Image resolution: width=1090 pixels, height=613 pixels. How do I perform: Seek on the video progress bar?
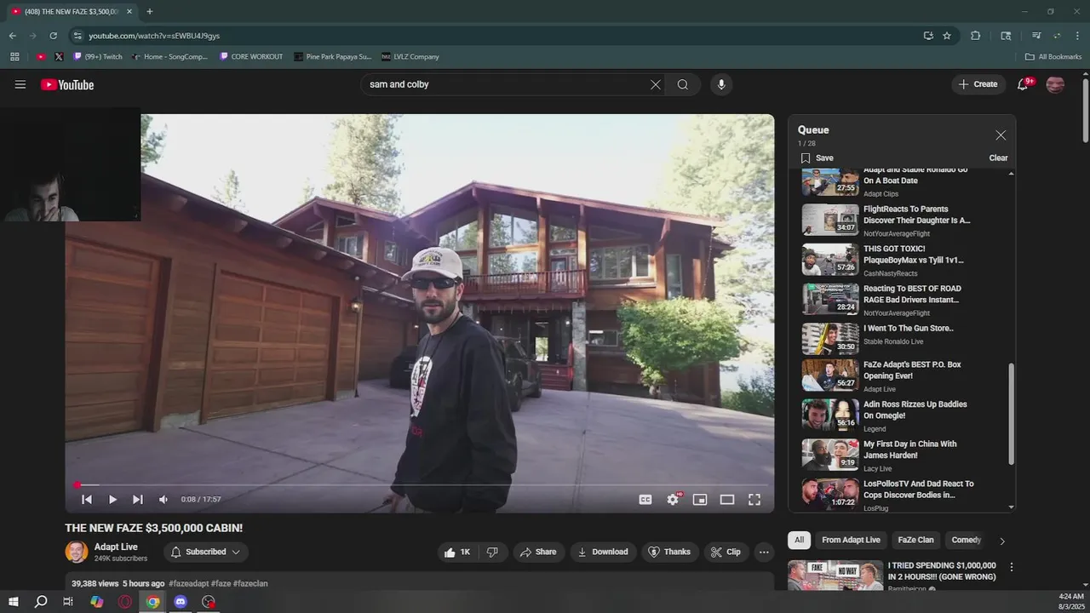420,485
